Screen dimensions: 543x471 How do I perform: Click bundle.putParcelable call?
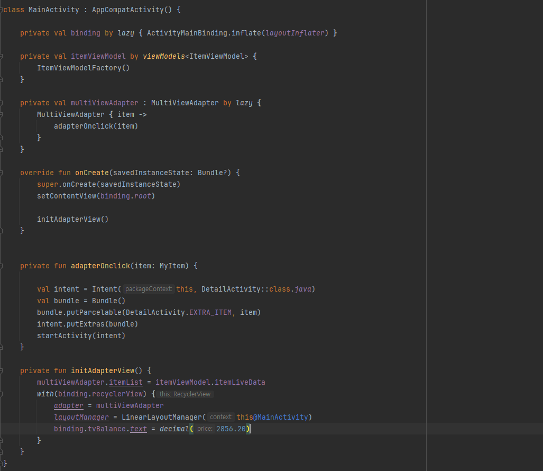(79, 312)
